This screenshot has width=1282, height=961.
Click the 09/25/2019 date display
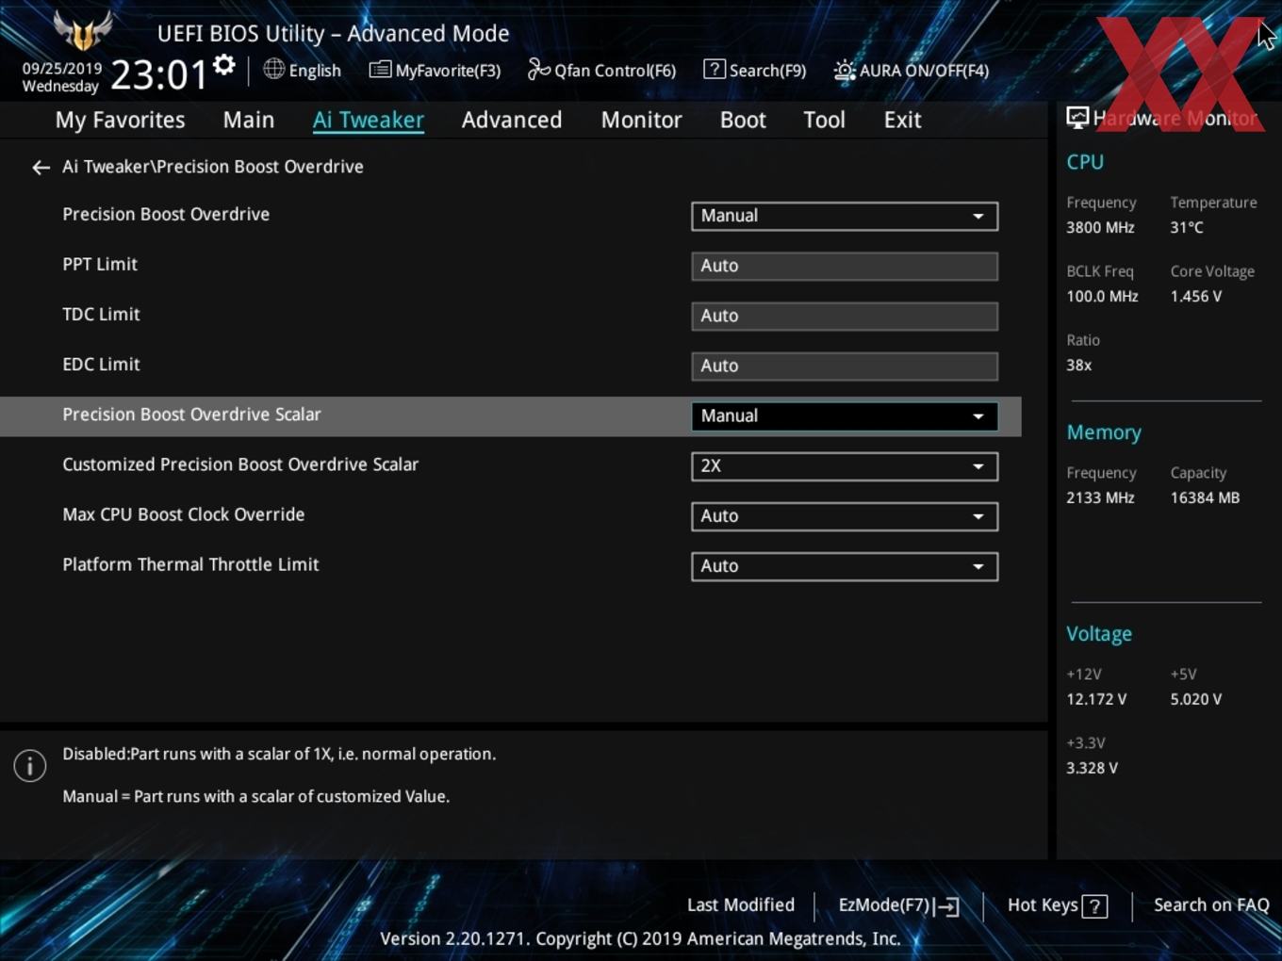tap(62, 69)
